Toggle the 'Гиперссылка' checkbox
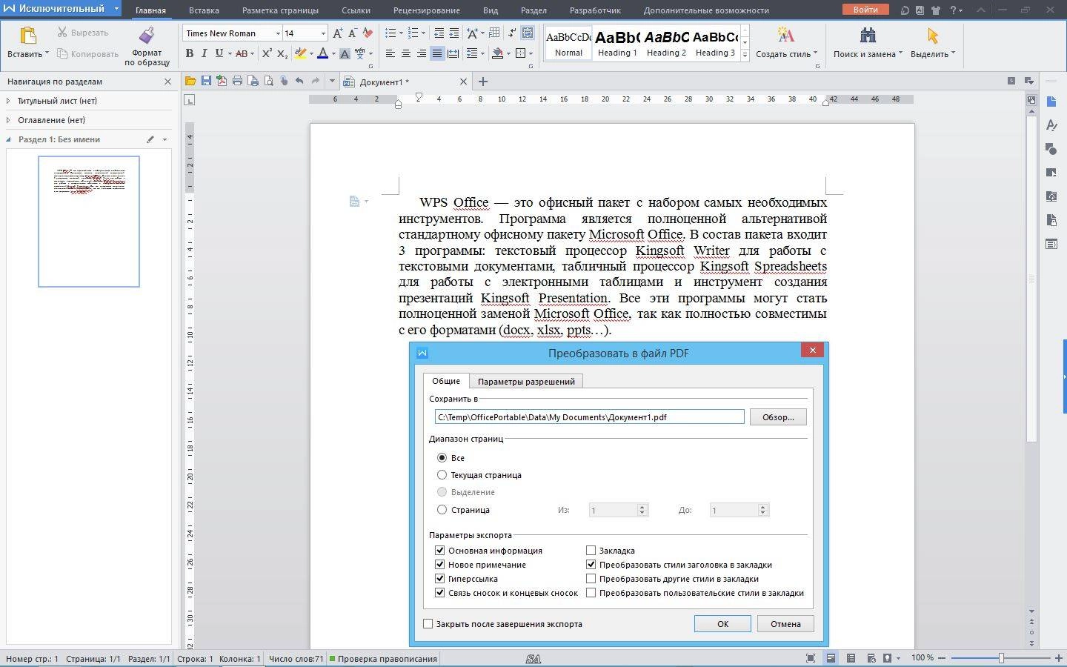 tap(439, 579)
